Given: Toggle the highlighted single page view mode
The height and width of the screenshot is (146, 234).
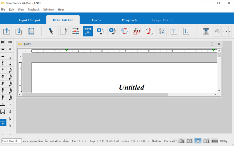Looking at the screenshot, I should tap(198, 141).
